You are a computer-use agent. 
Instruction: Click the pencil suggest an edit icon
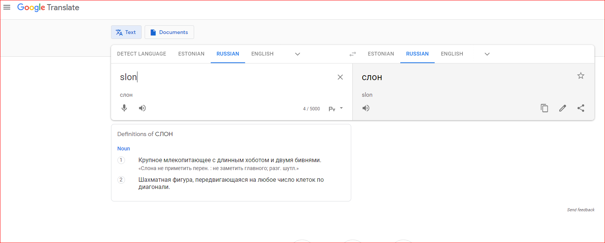(x=563, y=108)
